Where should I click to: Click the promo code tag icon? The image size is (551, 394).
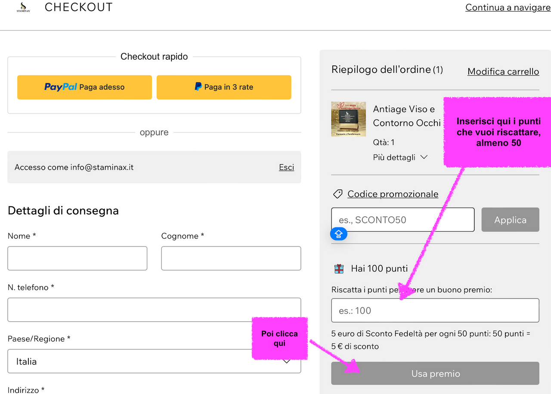tap(338, 194)
